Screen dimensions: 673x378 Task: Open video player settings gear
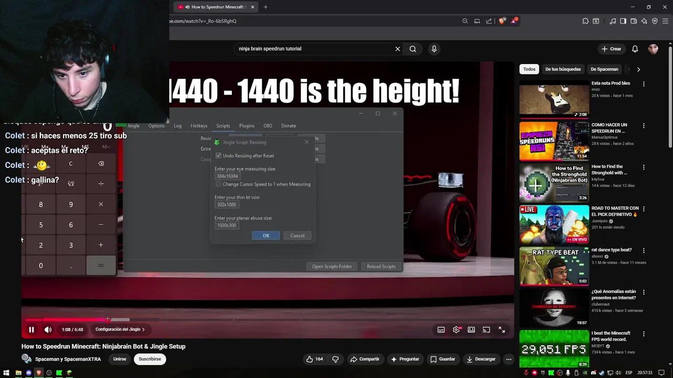click(456, 330)
